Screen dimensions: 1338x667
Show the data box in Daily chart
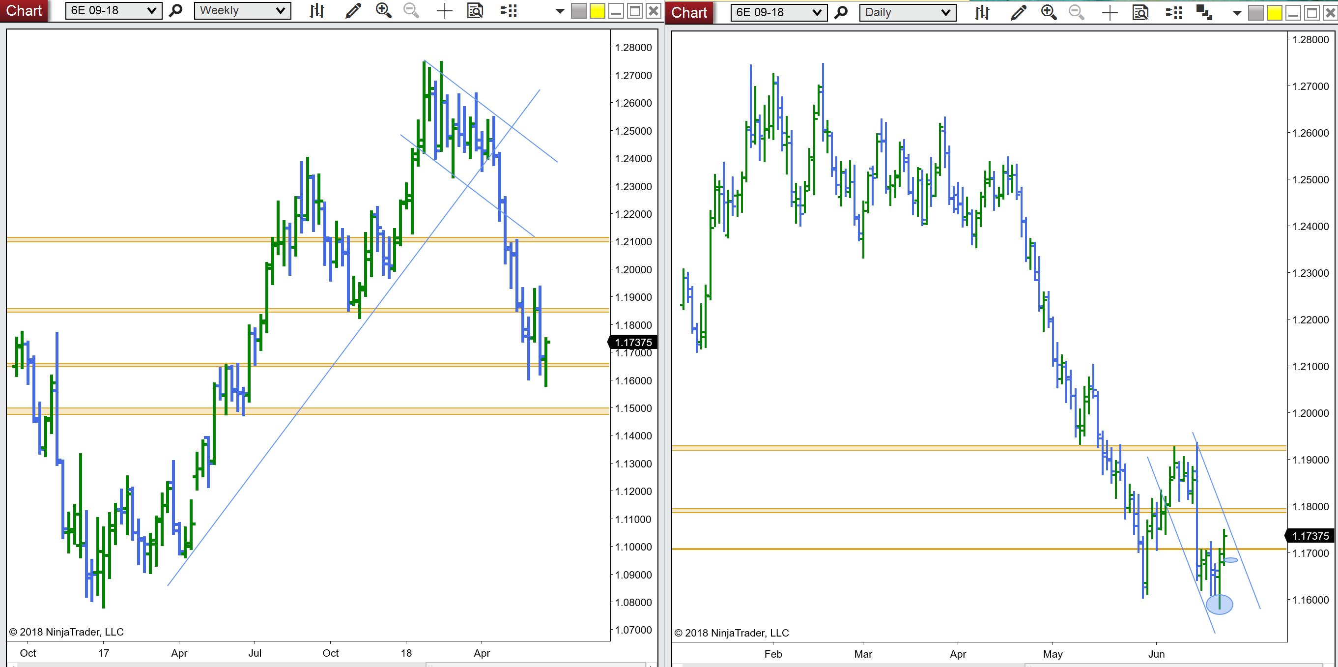click(x=1140, y=12)
